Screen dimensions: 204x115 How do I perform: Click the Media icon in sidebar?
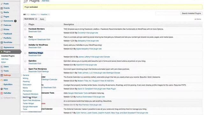(x=2, y=12)
